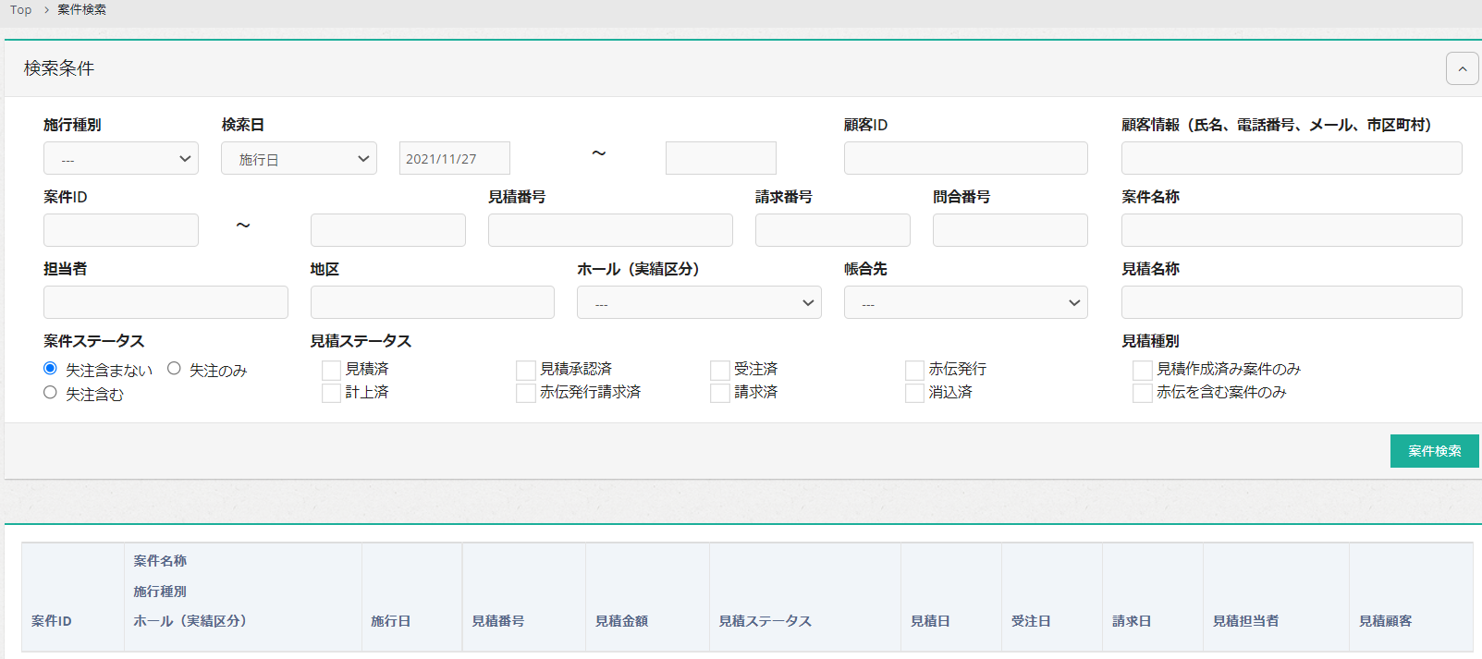The height and width of the screenshot is (659, 1482).
Task: Go to Top breadcrumb link
Action: point(20,9)
